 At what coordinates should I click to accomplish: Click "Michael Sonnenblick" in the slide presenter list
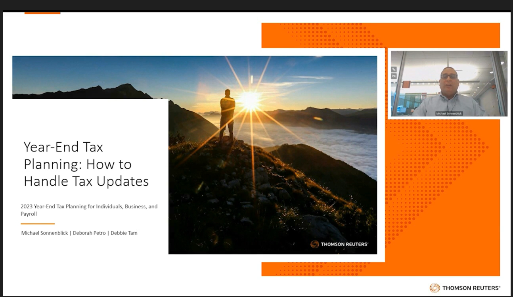coord(44,233)
